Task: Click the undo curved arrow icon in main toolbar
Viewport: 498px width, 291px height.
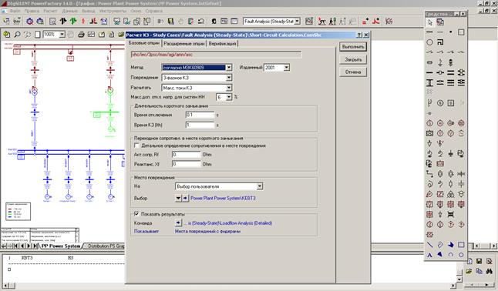Action: 201,22
